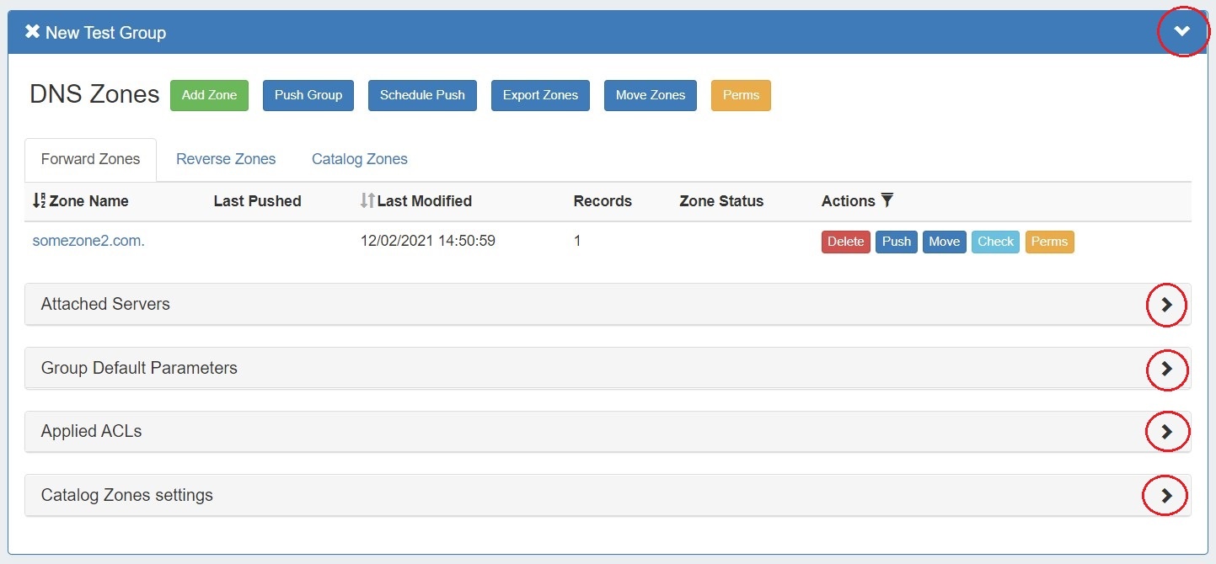1216x564 pixels.
Task: Open the Schedule Push dialog
Action: point(422,95)
